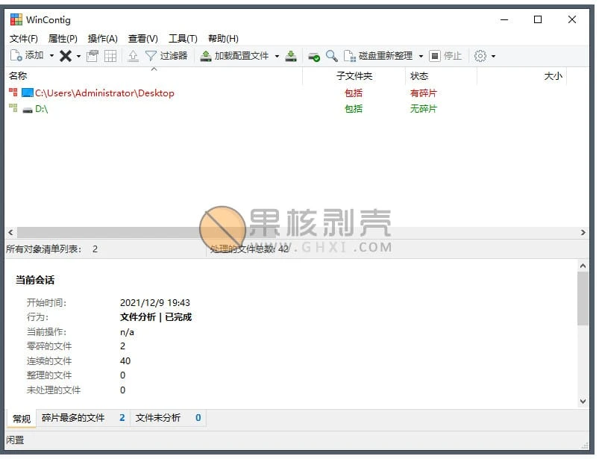Switch to the 常规 tab
Image resolution: width=599 pixels, height=459 pixels.
[22, 419]
